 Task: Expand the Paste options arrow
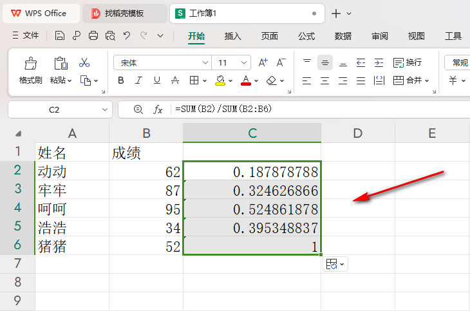70,80
